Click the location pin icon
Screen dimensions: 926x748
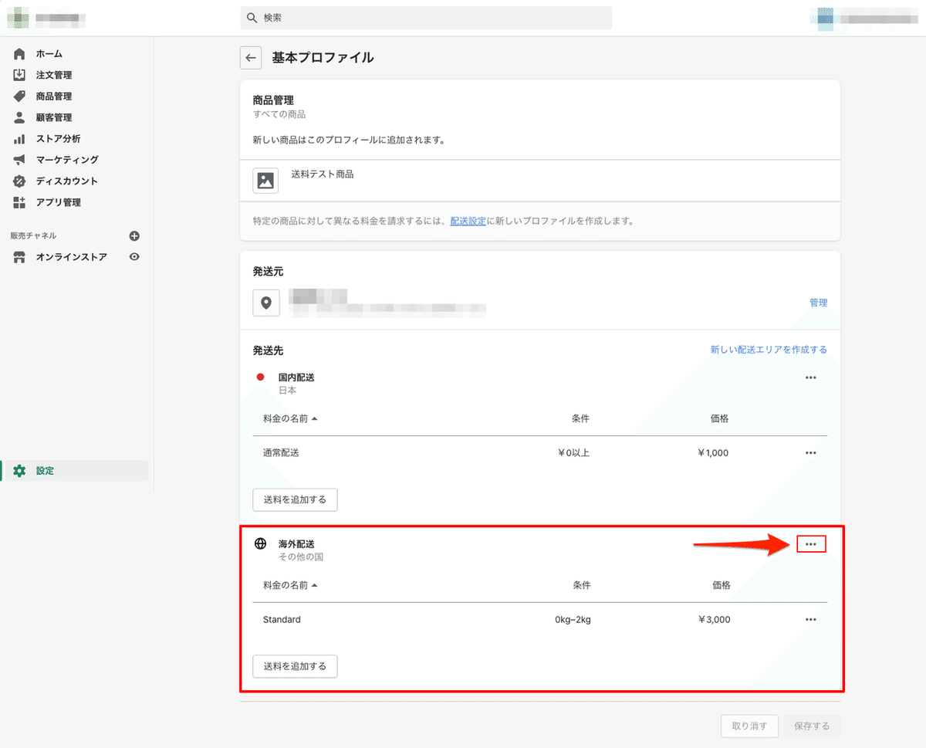point(265,303)
